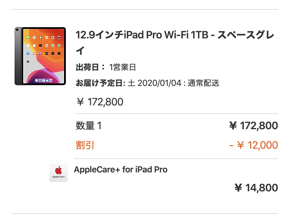The image size is (292, 223).
Task: Click the iPad Pro product image
Action: pos(40,56)
